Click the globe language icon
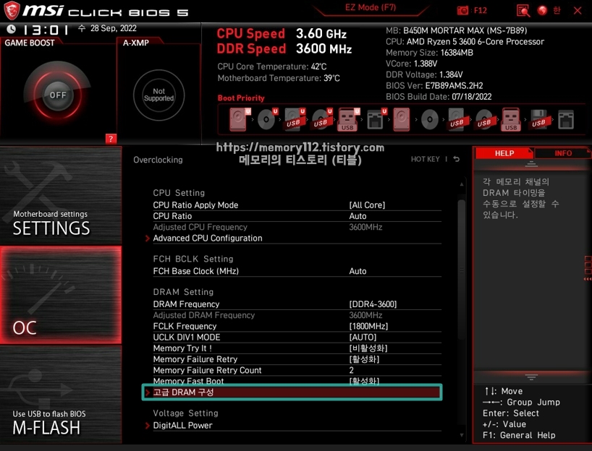592x451 pixels. click(542, 11)
